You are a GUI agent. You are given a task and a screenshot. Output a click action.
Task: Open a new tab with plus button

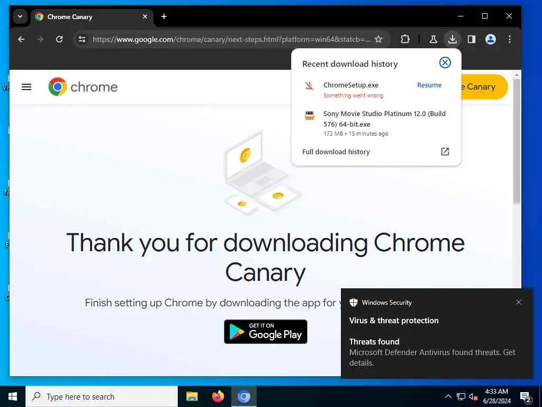[x=164, y=16]
